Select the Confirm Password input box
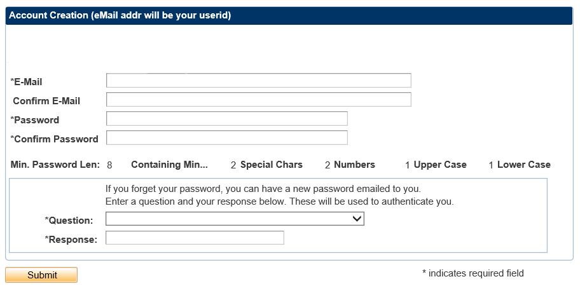The height and width of the screenshot is (293, 580). coord(226,138)
